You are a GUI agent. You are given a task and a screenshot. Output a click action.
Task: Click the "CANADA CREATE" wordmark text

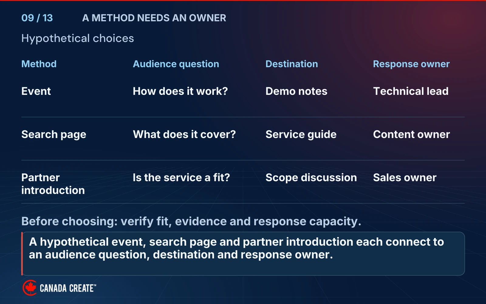click(x=68, y=288)
